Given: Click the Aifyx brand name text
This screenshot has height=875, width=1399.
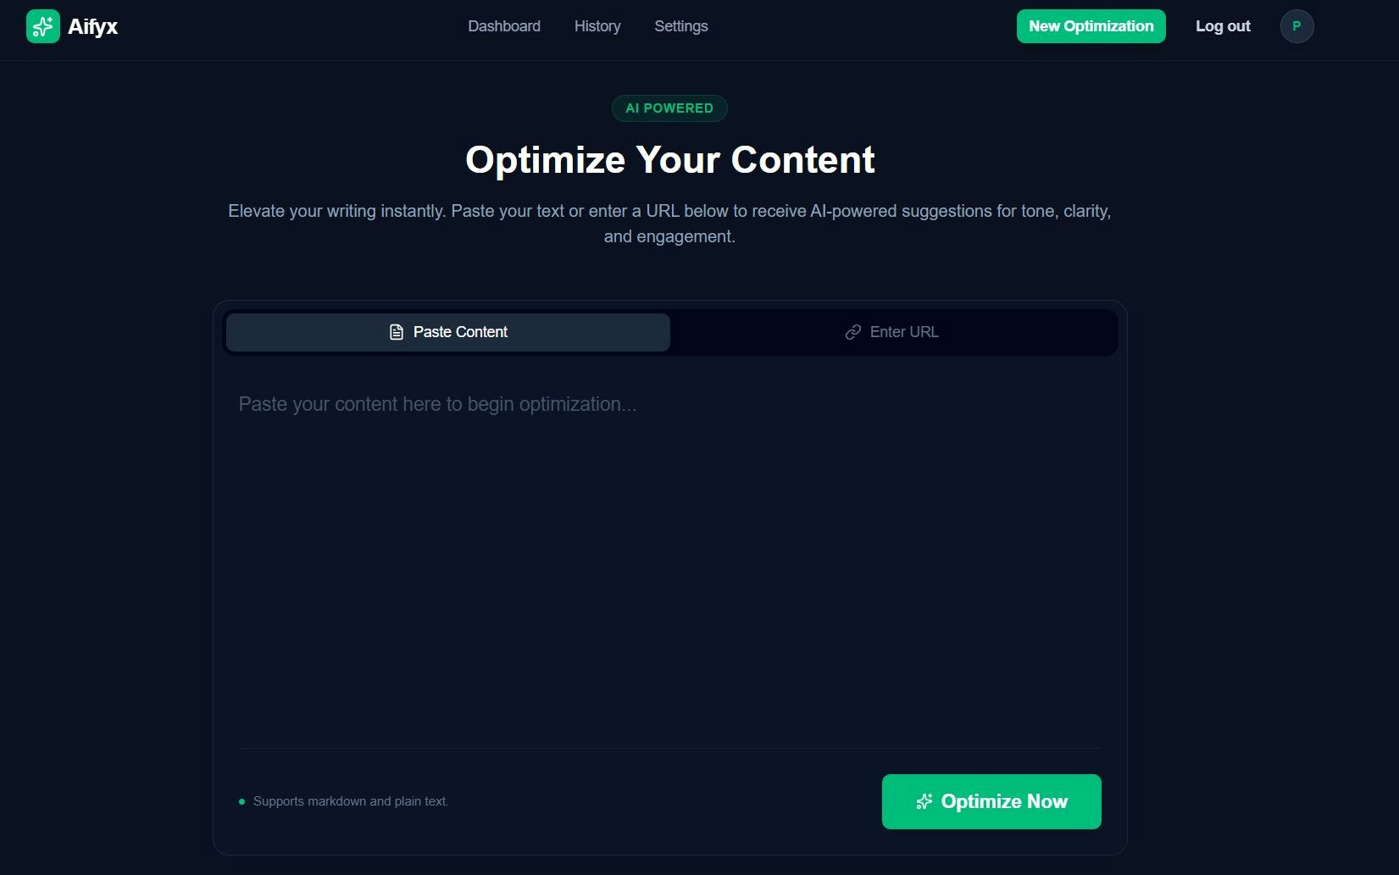Looking at the screenshot, I should pos(93,26).
